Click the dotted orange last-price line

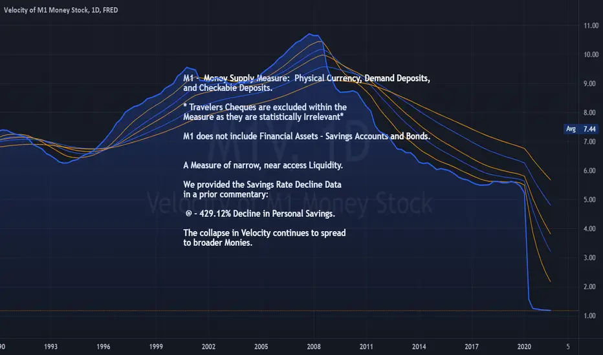289,310
